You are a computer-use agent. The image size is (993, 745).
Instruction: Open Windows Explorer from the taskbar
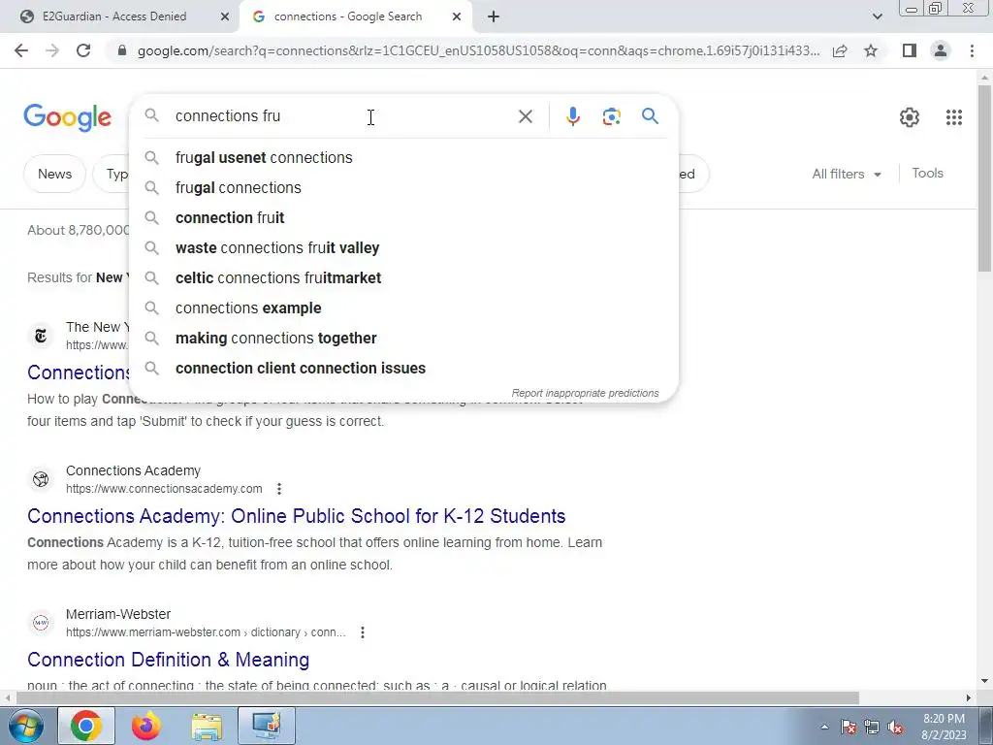[x=207, y=726]
